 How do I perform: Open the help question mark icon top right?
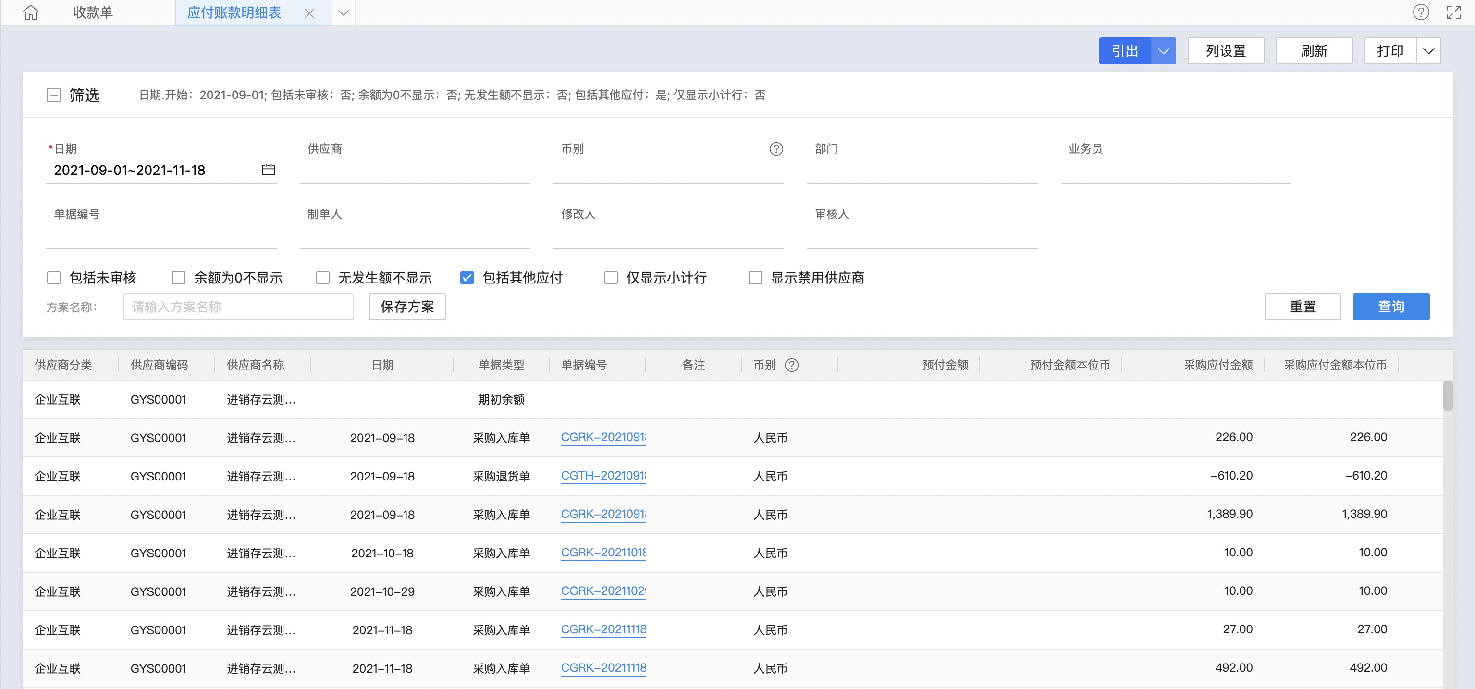coord(1421,12)
